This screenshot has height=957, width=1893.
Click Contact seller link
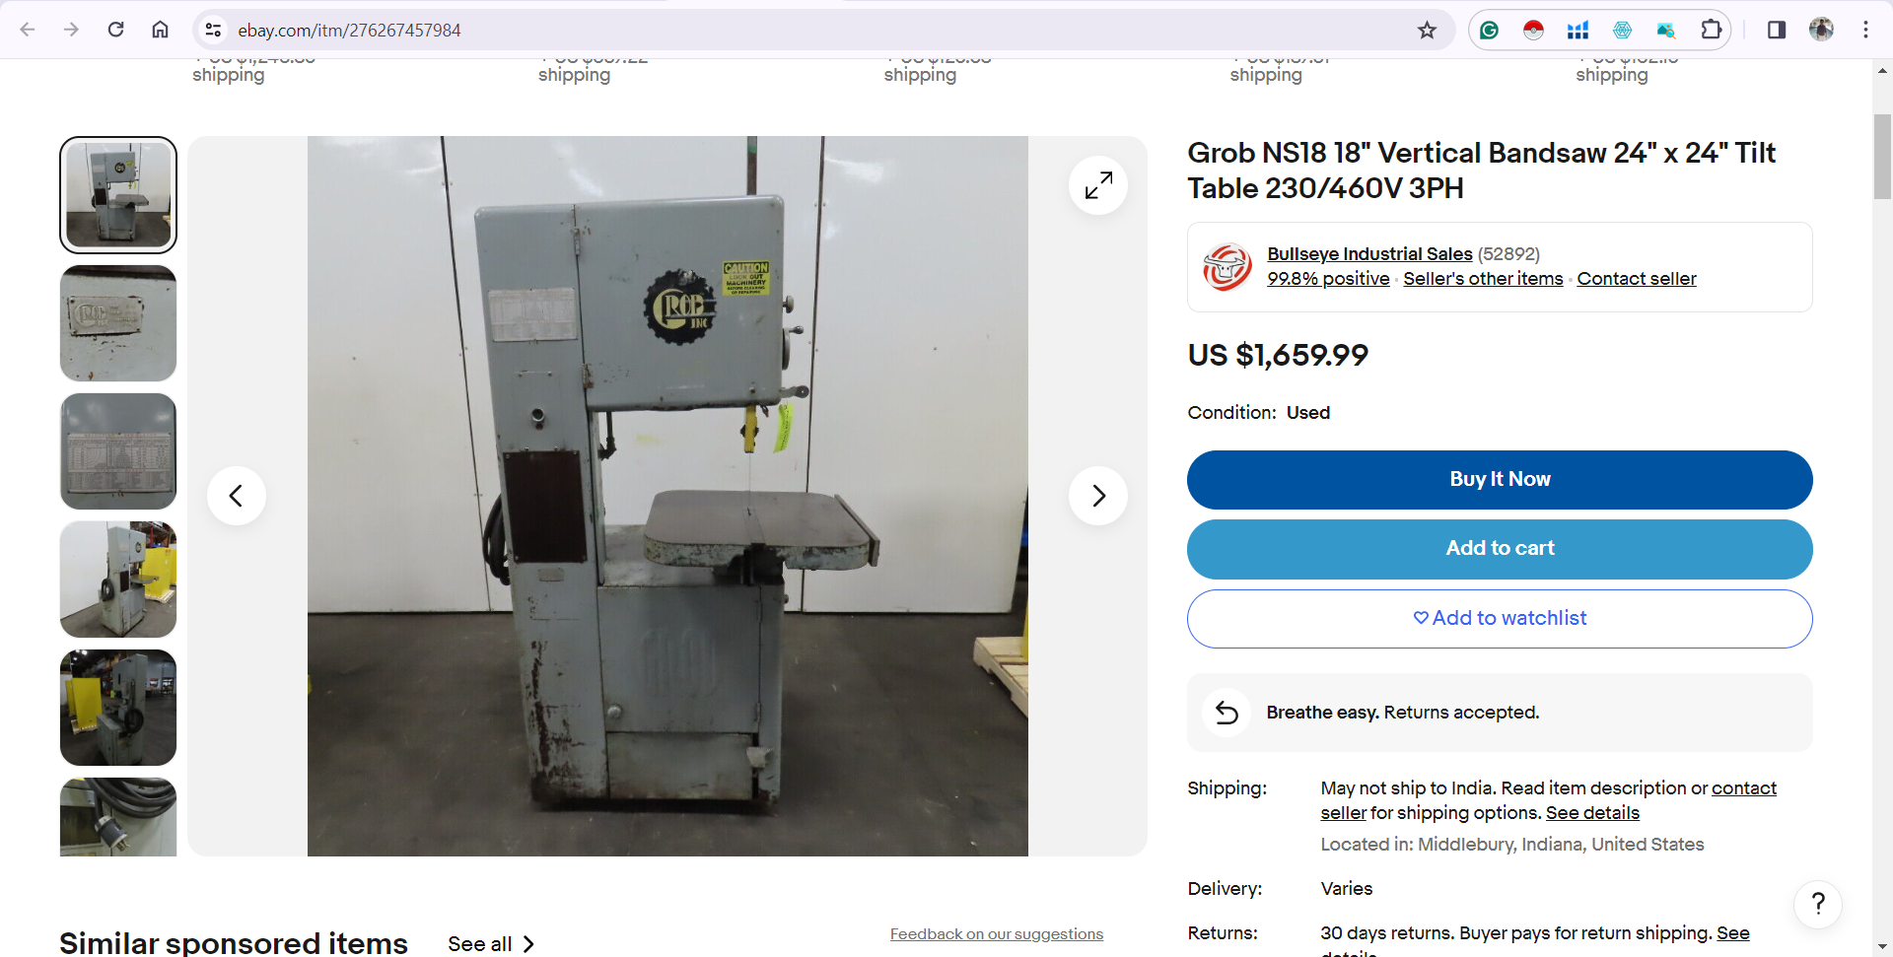(1637, 279)
